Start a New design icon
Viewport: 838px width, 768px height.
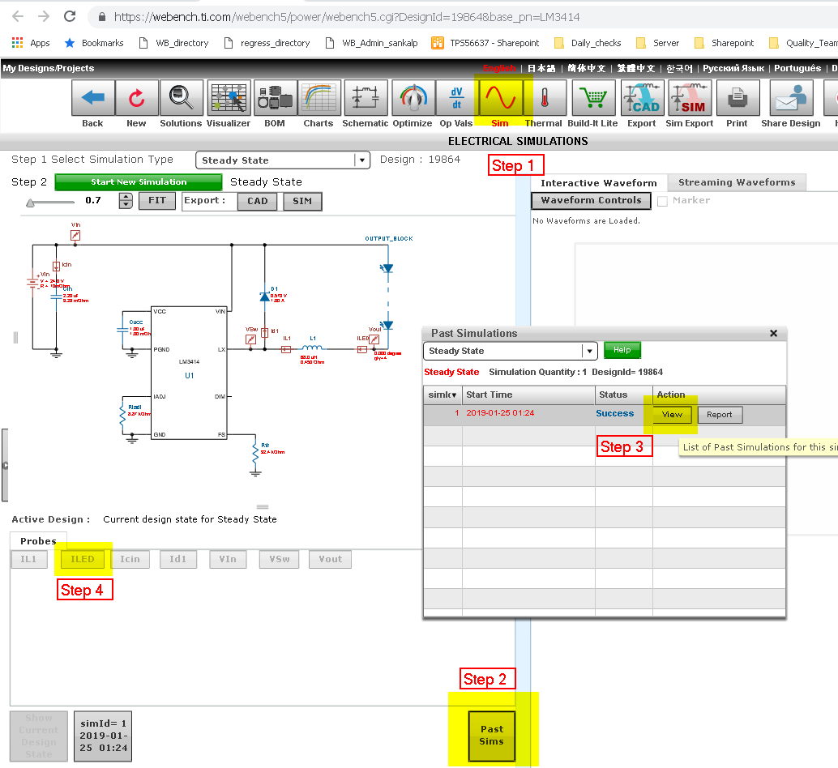point(137,98)
